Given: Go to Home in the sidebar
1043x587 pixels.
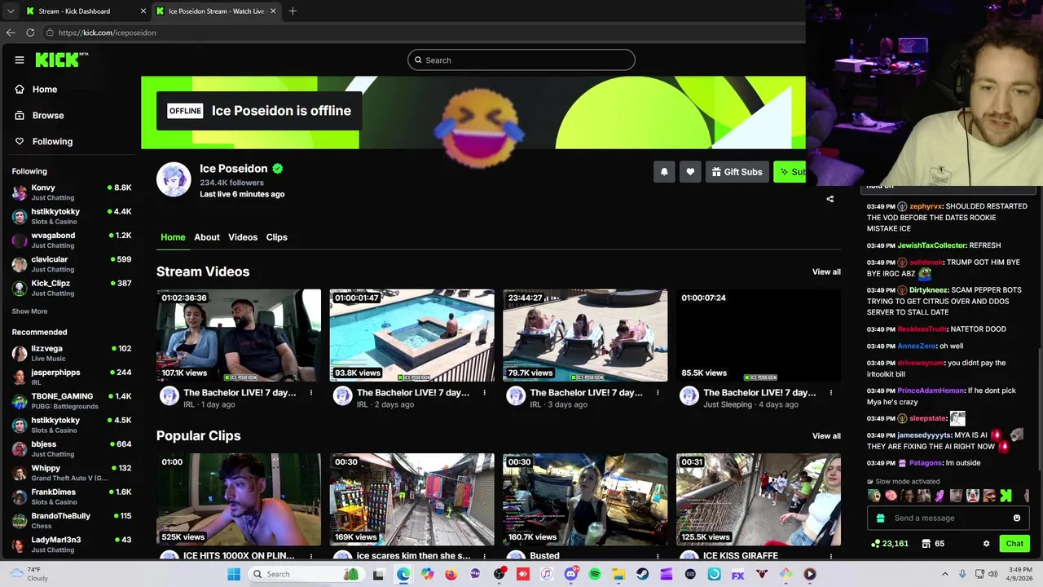Looking at the screenshot, I should [45, 89].
